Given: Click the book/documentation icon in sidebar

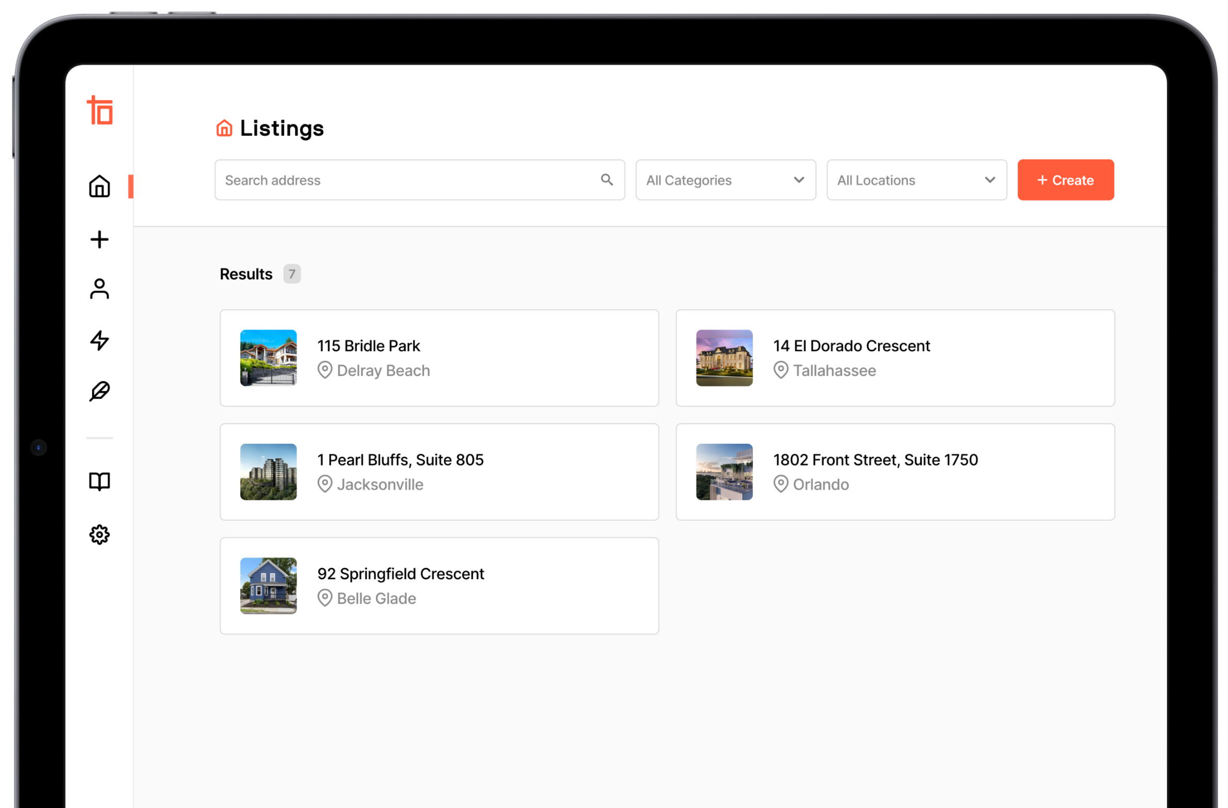Looking at the screenshot, I should [x=100, y=481].
